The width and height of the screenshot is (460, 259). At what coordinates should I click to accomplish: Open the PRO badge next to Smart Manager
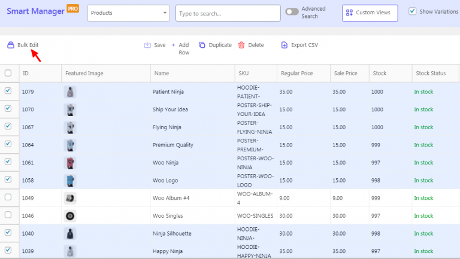(72, 9)
